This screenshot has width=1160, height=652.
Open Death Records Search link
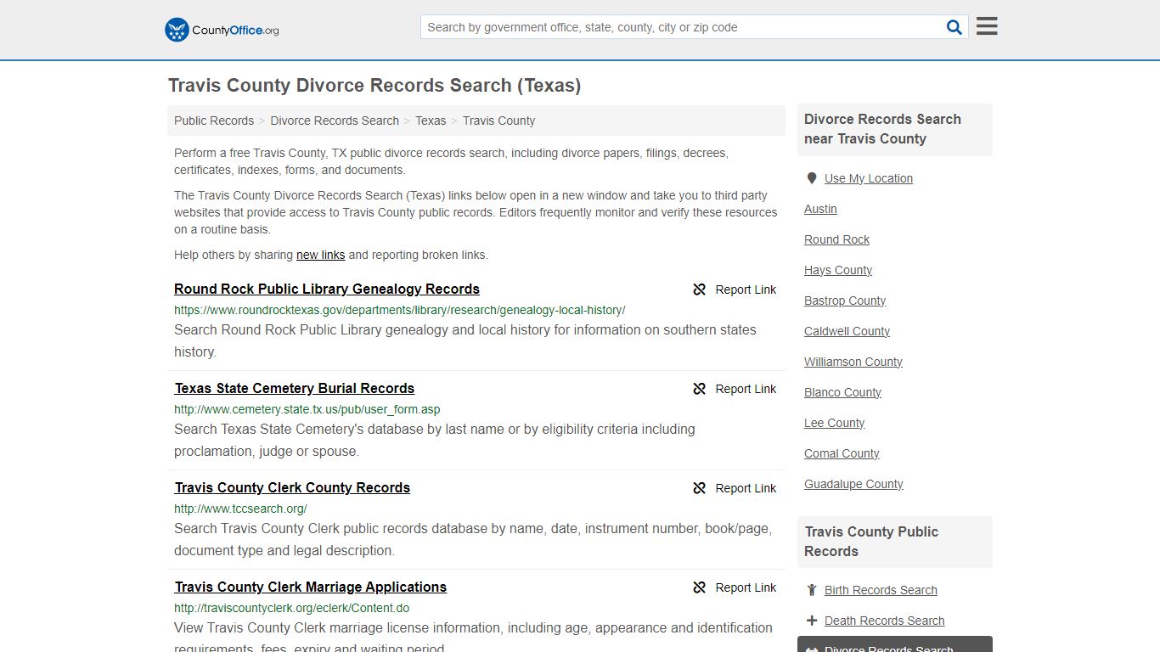884,621
